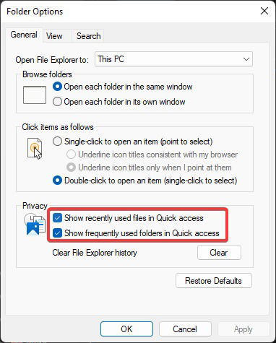
Task: Clear File Explorer history with Clear button
Action: tap(219, 253)
